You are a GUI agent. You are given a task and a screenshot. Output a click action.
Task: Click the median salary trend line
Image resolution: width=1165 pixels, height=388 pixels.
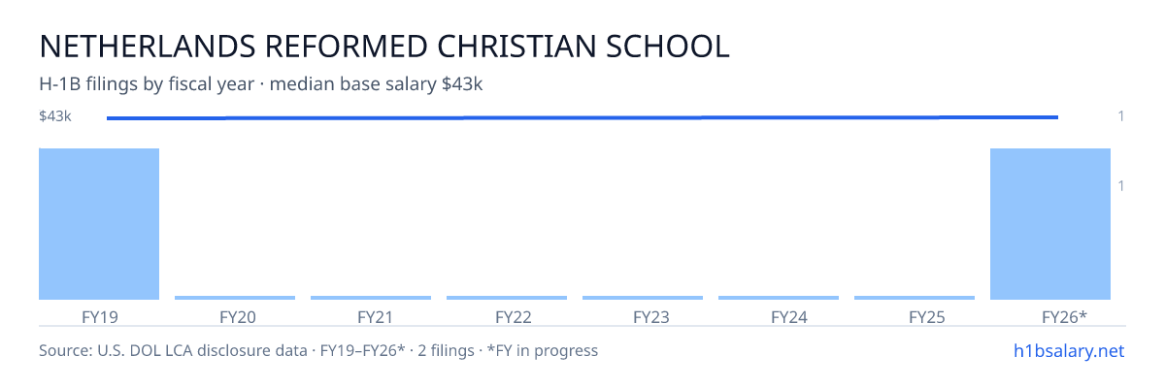(582, 117)
